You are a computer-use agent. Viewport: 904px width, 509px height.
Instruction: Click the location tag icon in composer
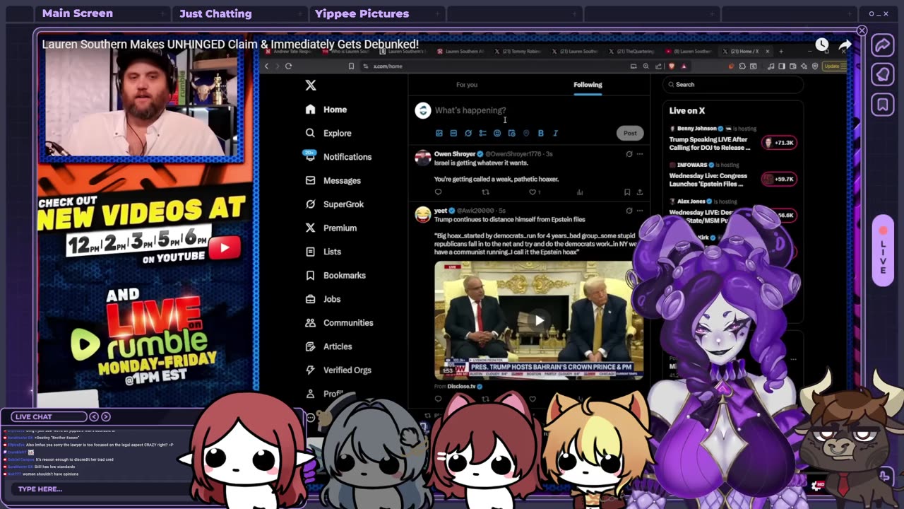526,133
